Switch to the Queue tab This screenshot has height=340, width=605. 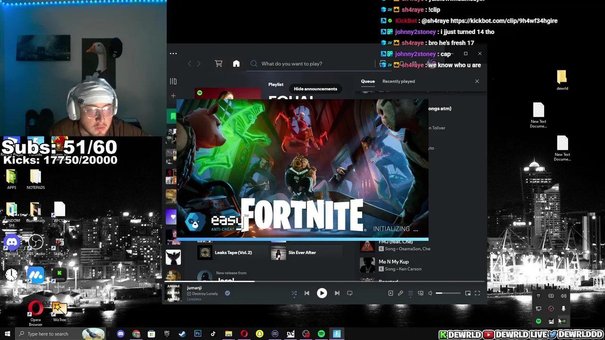click(x=368, y=81)
